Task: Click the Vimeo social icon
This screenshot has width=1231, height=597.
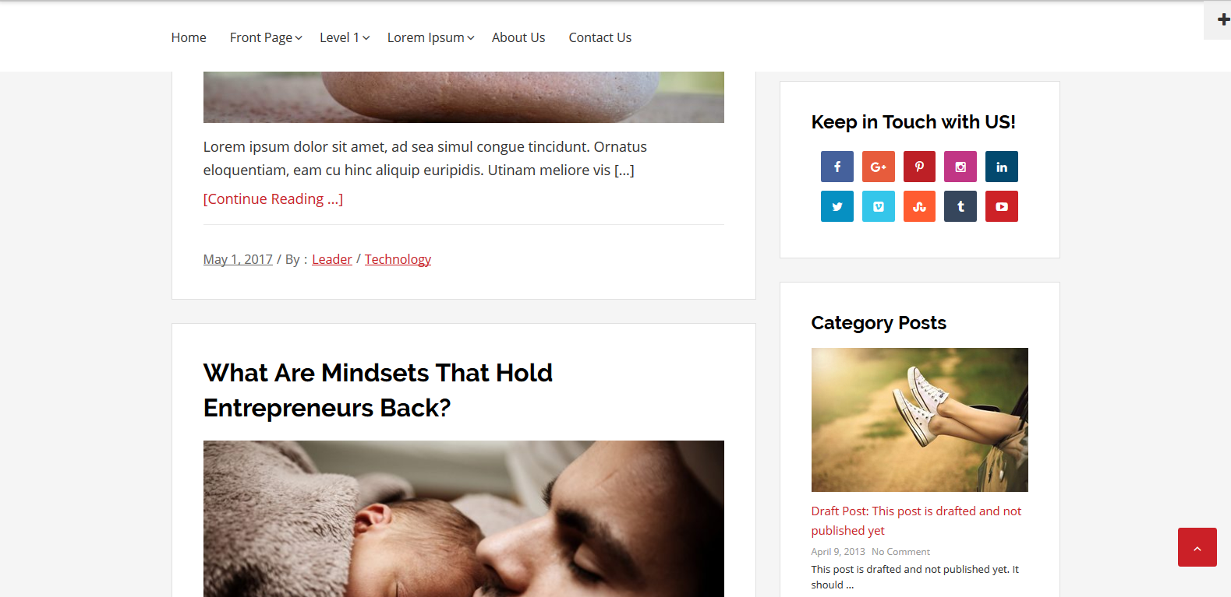Action: pyautogui.click(x=879, y=206)
